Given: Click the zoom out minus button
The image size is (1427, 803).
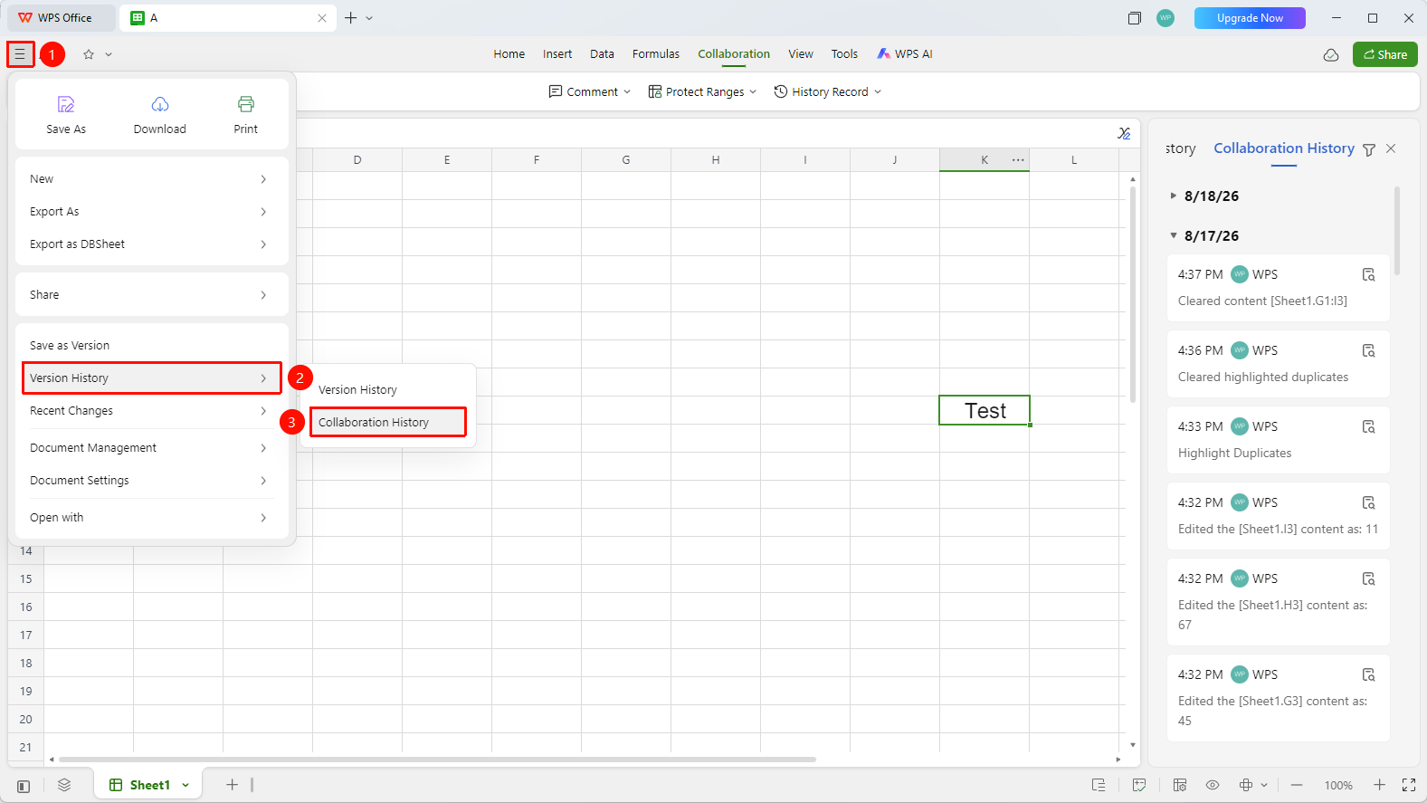Looking at the screenshot, I should [1297, 785].
